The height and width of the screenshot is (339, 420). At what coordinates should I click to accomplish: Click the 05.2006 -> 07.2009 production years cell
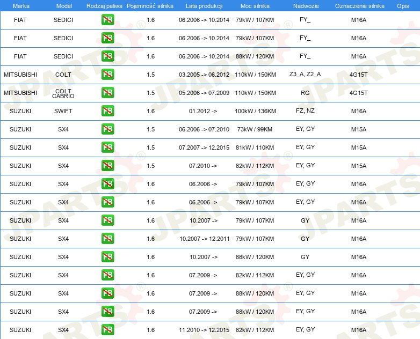click(204, 93)
